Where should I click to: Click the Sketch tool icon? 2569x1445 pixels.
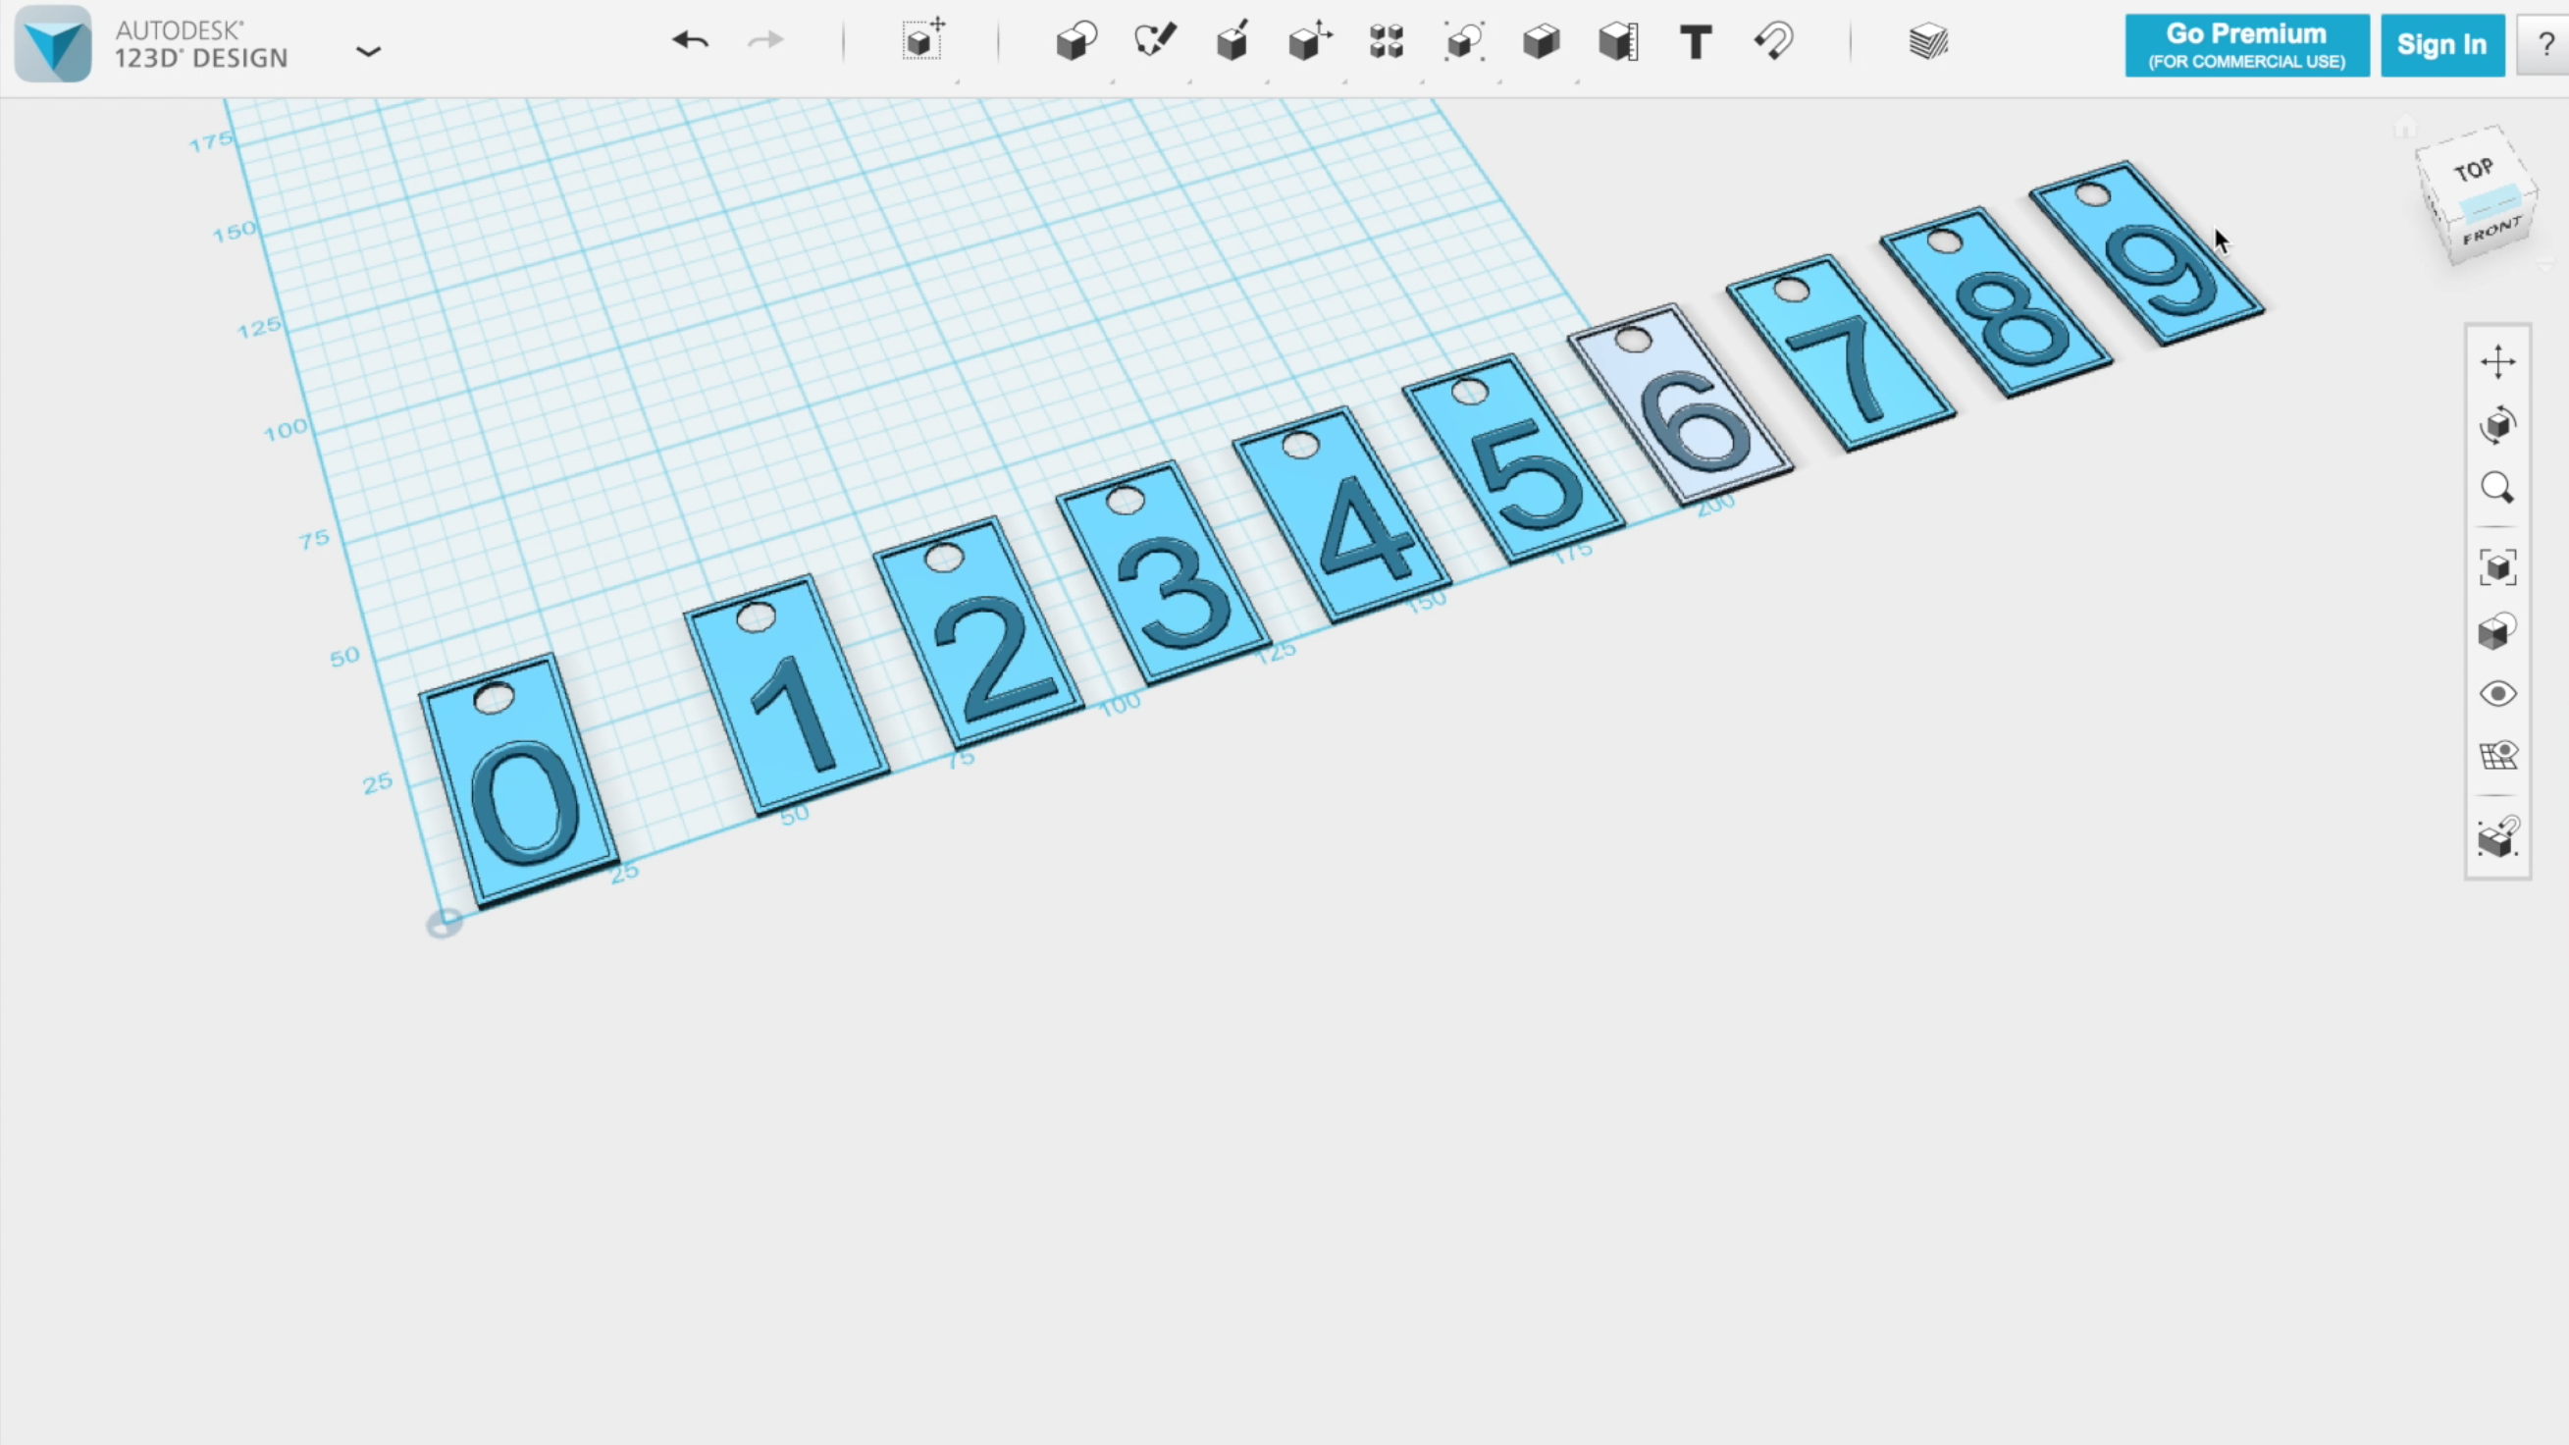tap(1156, 40)
